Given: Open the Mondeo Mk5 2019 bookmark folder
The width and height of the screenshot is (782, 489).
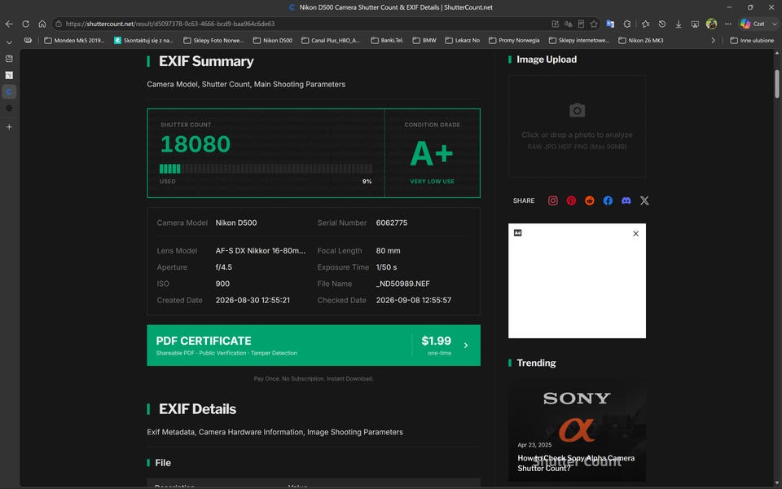Looking at the screenshot, I should coord(74,41).
